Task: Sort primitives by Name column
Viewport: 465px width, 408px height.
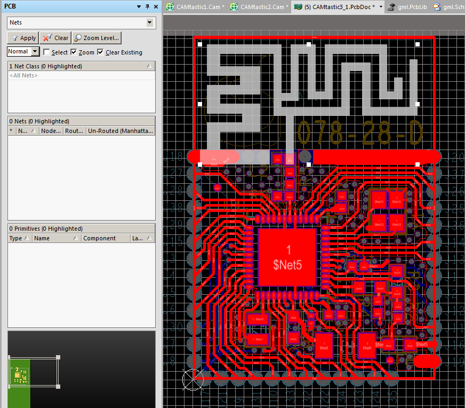Action: (57, 238)
